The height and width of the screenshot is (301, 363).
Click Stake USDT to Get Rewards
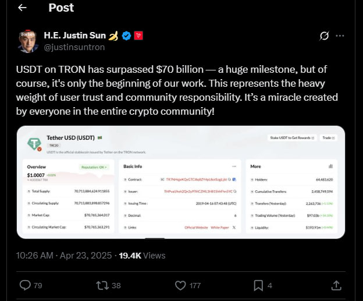coord(291,138)
